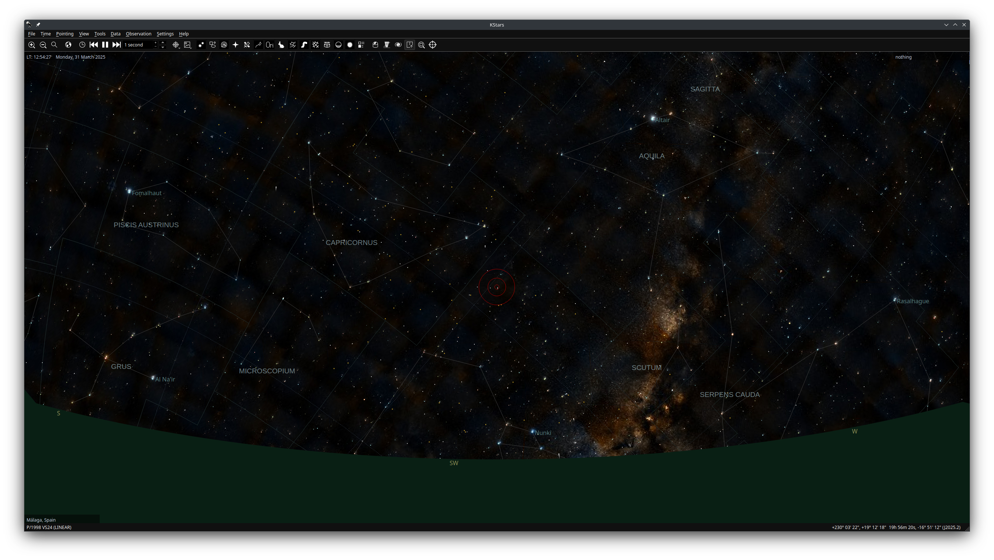Toggle stars display in toolbar
This screenshot has height=560, width=994.
(x=201, y=45)
